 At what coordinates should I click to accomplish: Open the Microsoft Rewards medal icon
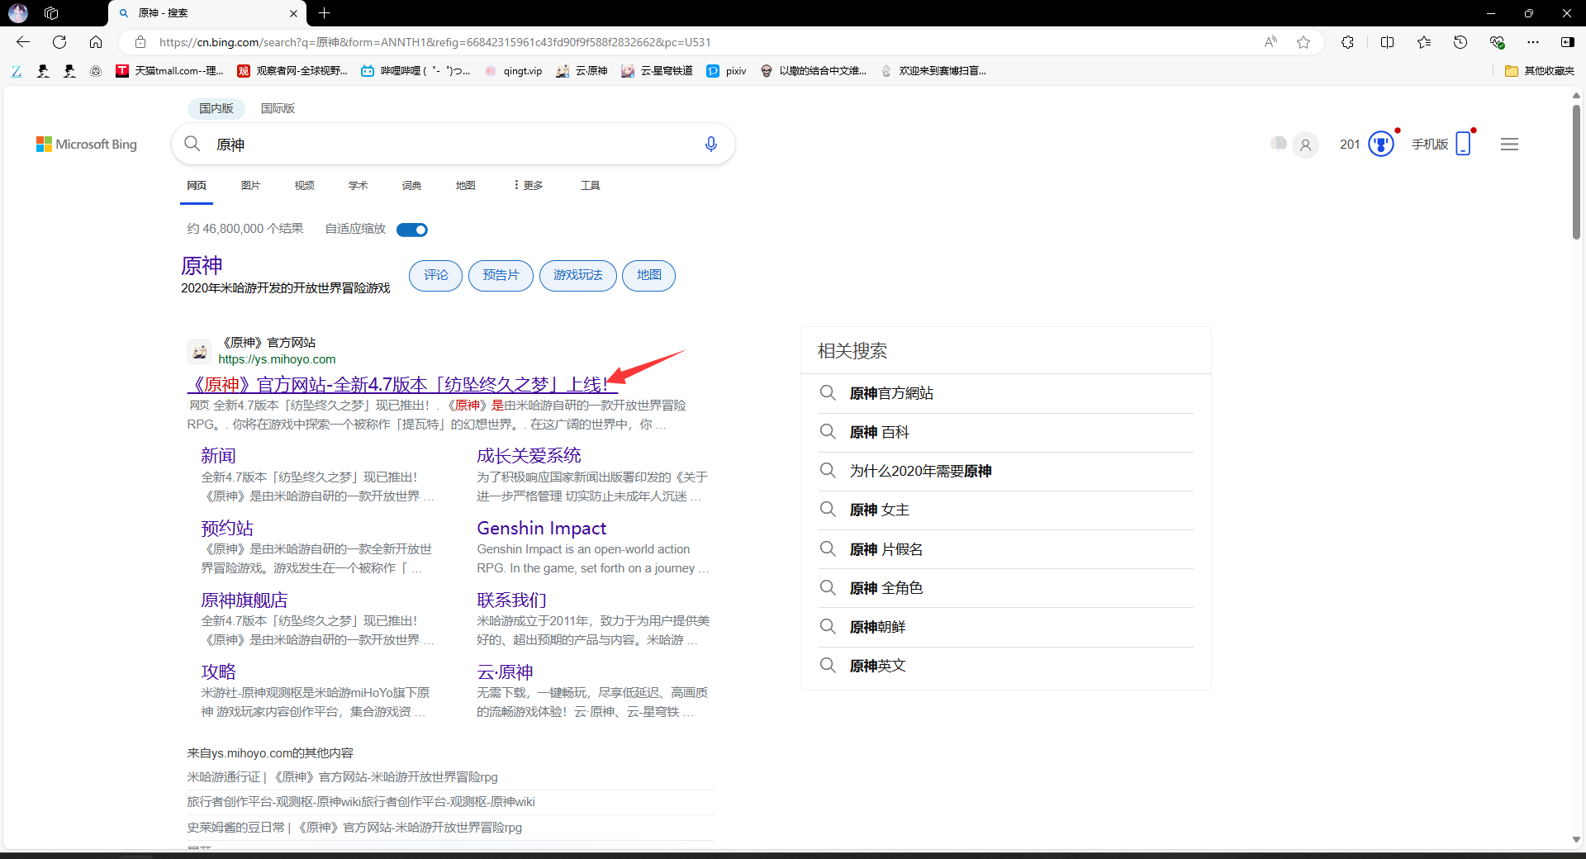click(1379, 144)
